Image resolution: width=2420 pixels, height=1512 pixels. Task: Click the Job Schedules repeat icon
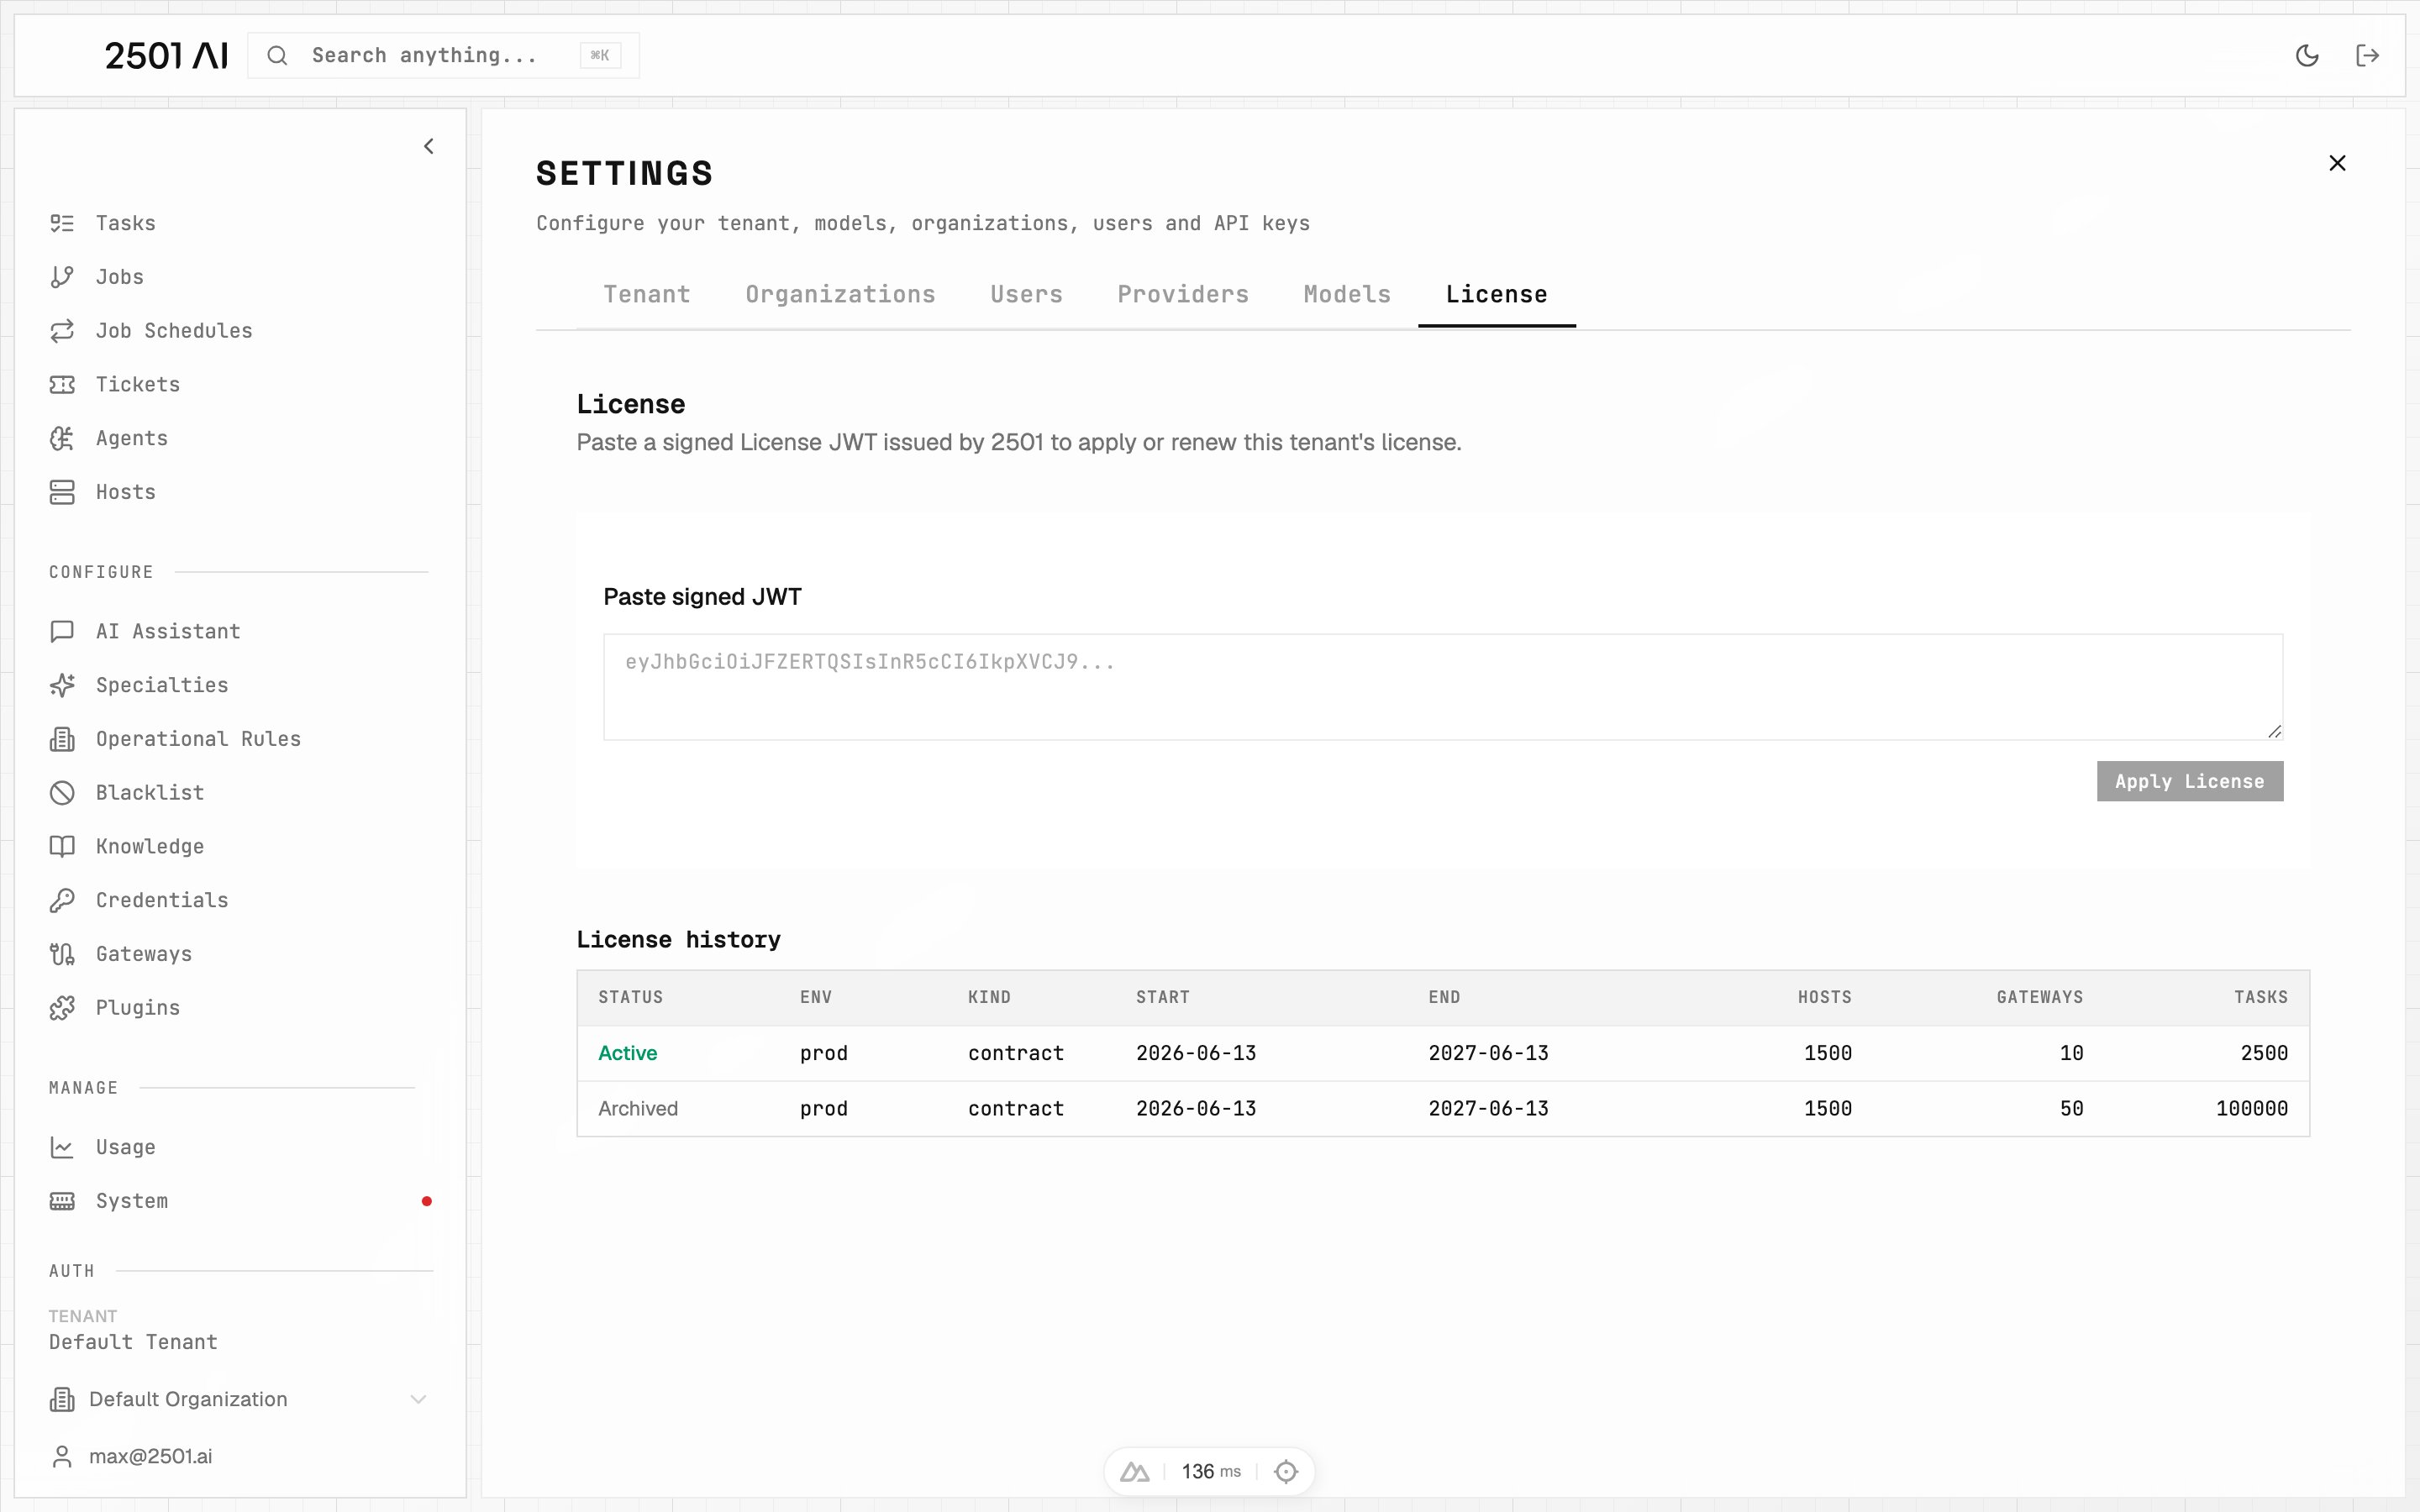point(62,331)
